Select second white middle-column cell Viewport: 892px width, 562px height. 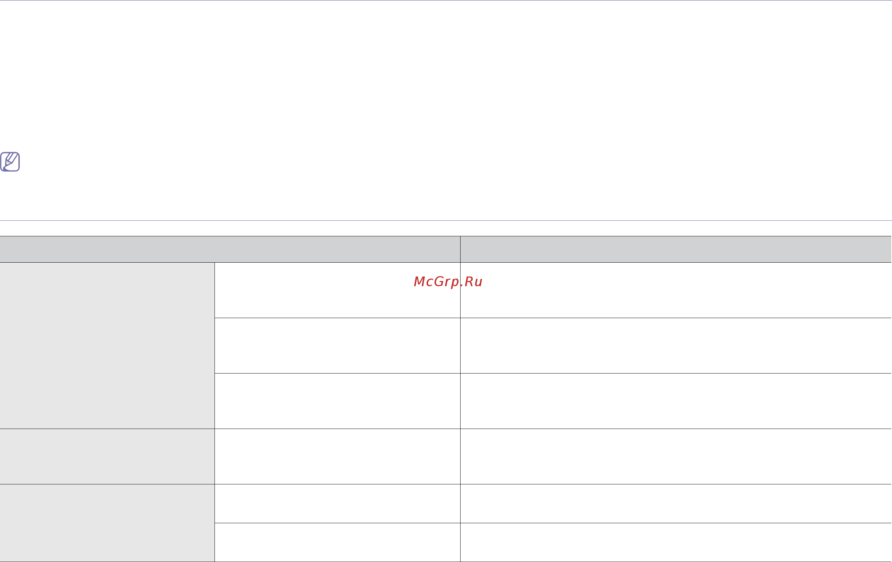338,346
